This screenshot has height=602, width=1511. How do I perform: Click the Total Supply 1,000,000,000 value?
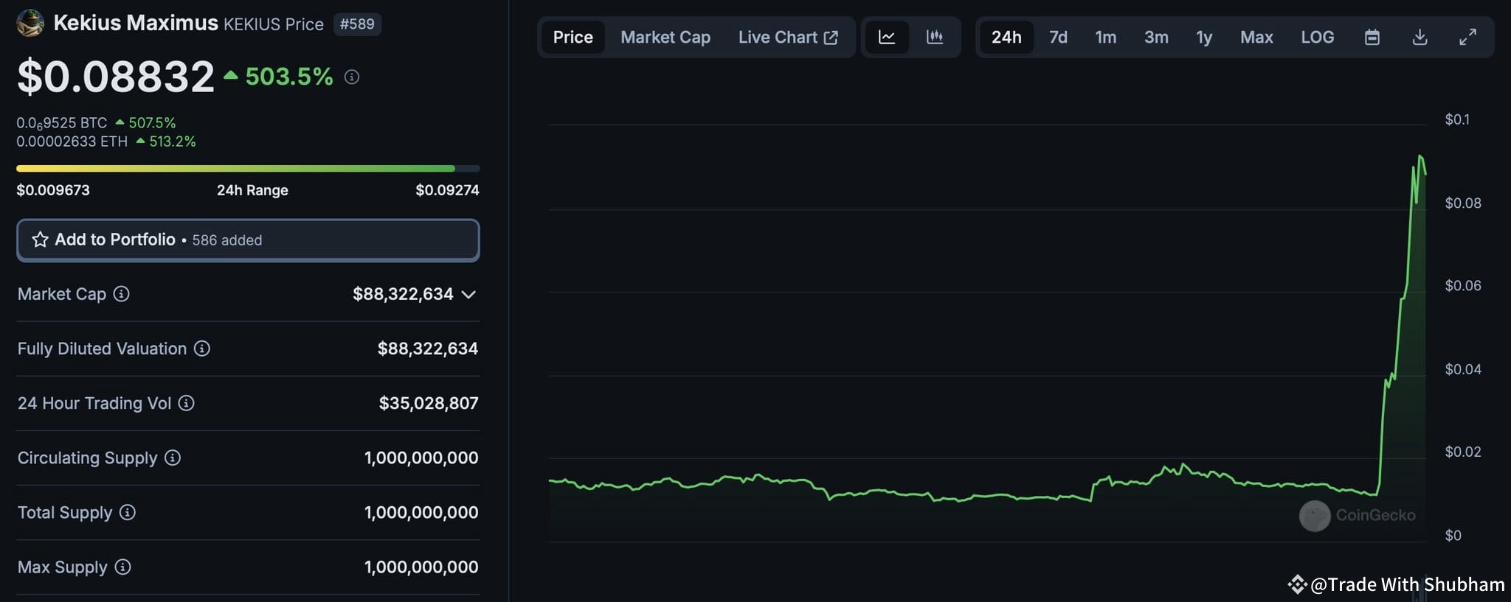421,512
